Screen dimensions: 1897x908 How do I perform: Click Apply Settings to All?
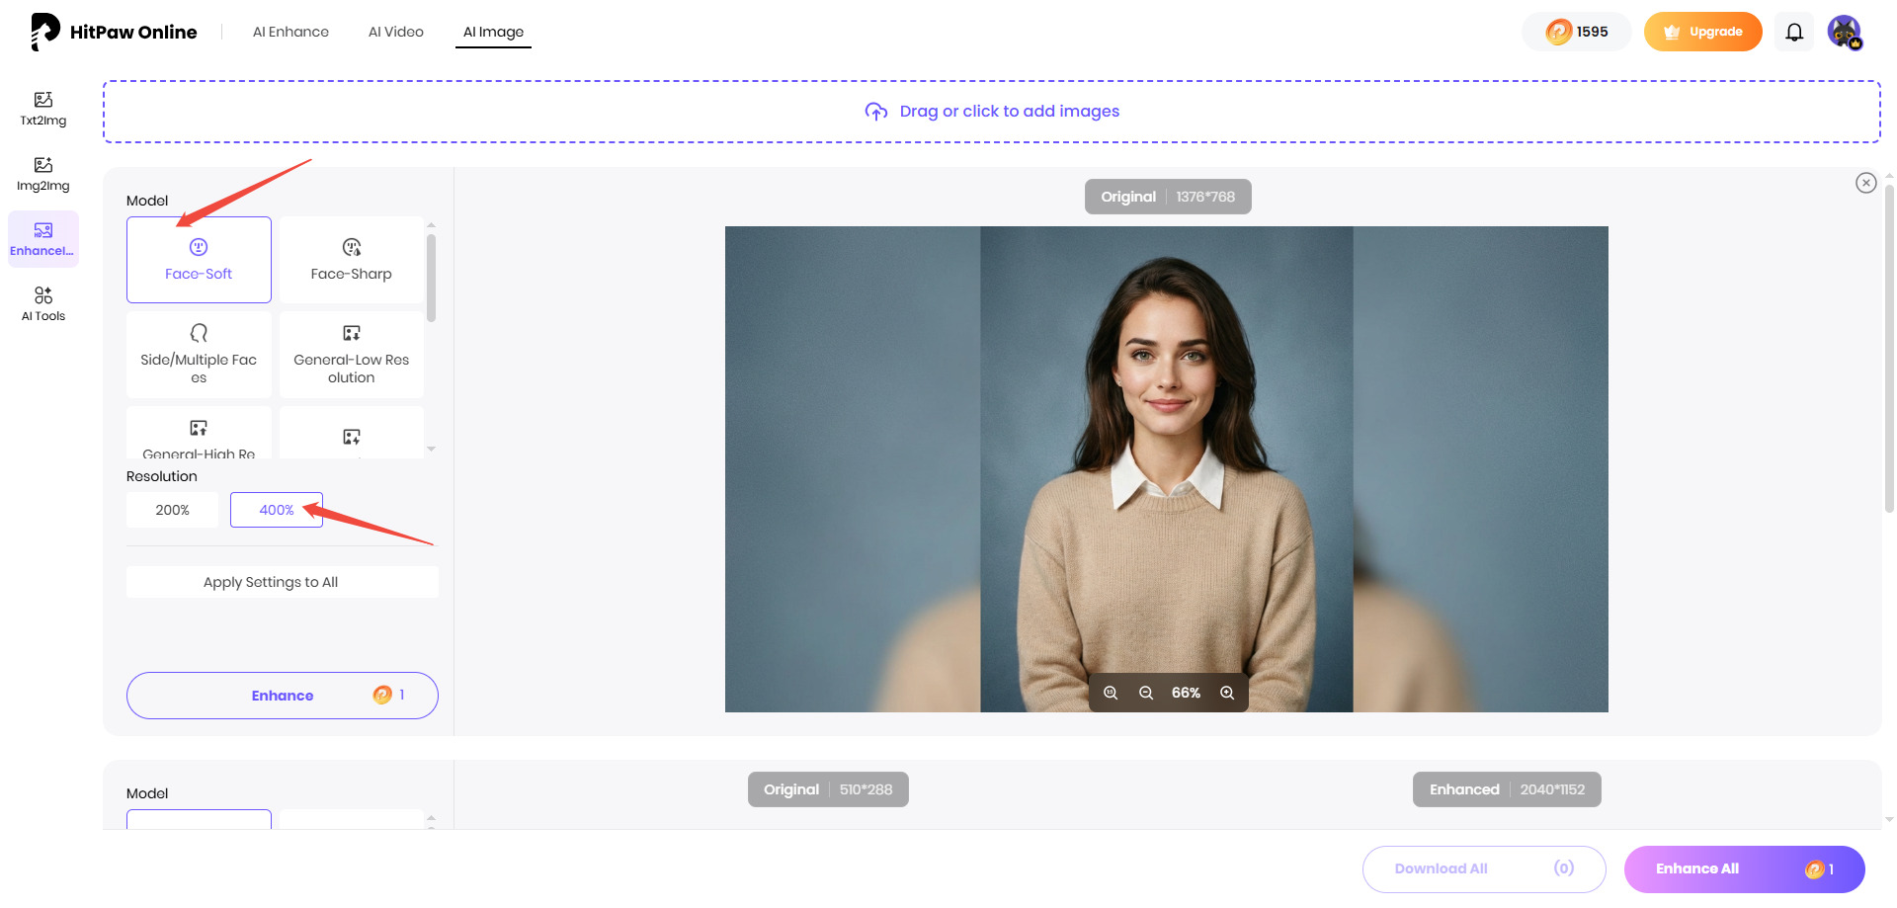282,581
